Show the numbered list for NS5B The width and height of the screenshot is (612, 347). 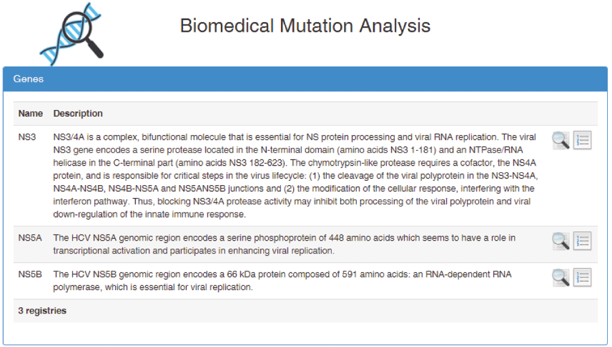583,277
